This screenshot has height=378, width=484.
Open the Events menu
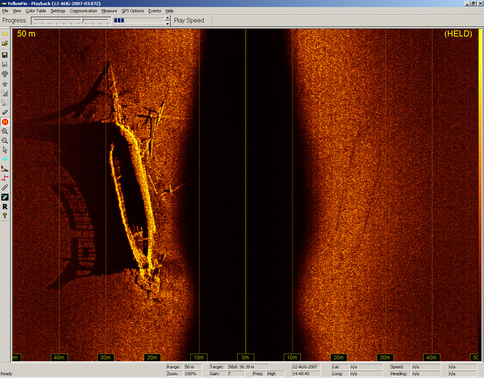tap(155, 10)
